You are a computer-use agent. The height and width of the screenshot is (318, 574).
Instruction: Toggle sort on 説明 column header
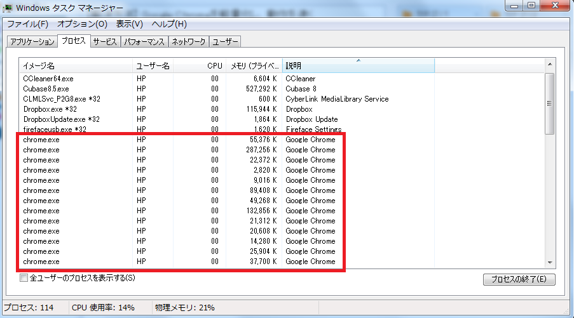(359, 66)
